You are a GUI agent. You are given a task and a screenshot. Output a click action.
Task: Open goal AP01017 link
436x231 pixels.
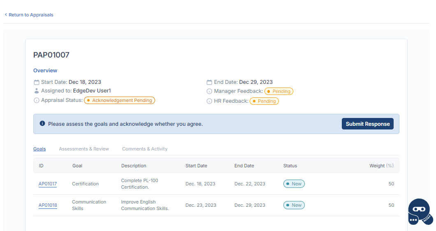[48, 184]
